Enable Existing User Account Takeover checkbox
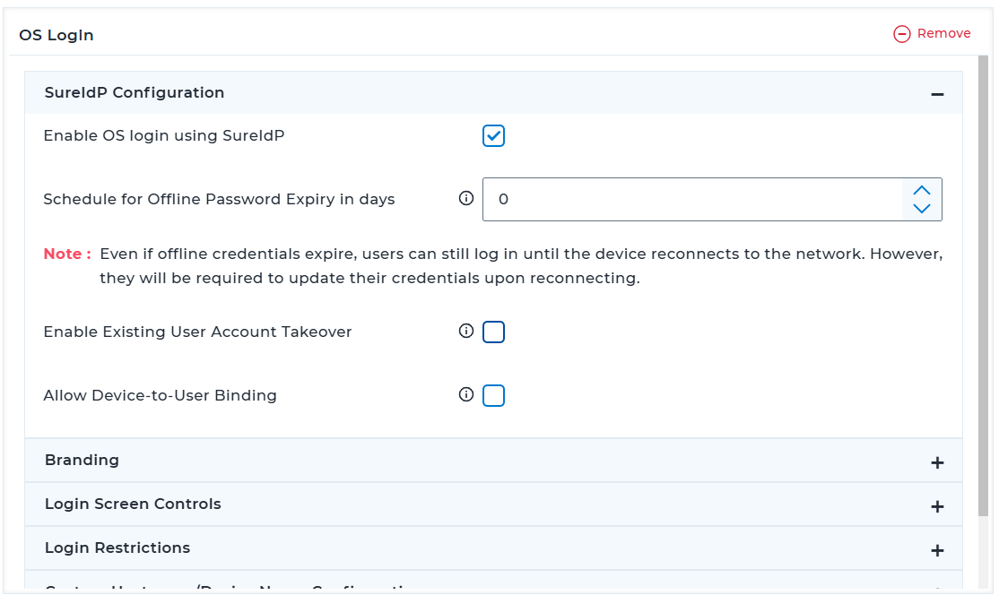Image resolution: width=999 pixels, height=595 pixels. tap(493, 332)
